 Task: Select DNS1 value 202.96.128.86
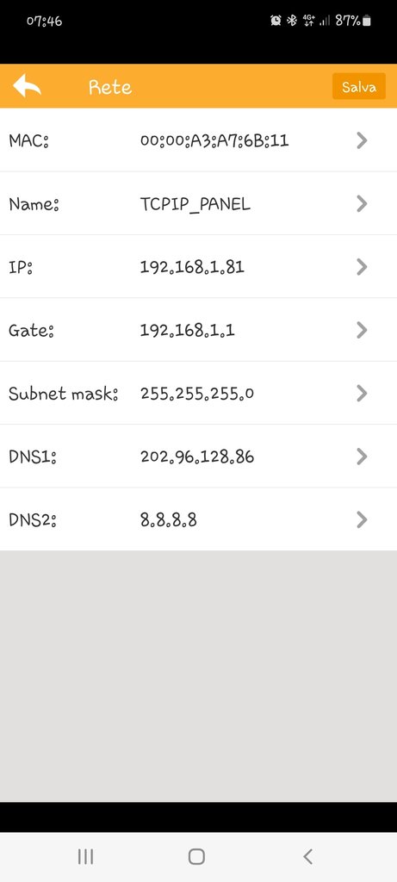[x=197, y=457]
